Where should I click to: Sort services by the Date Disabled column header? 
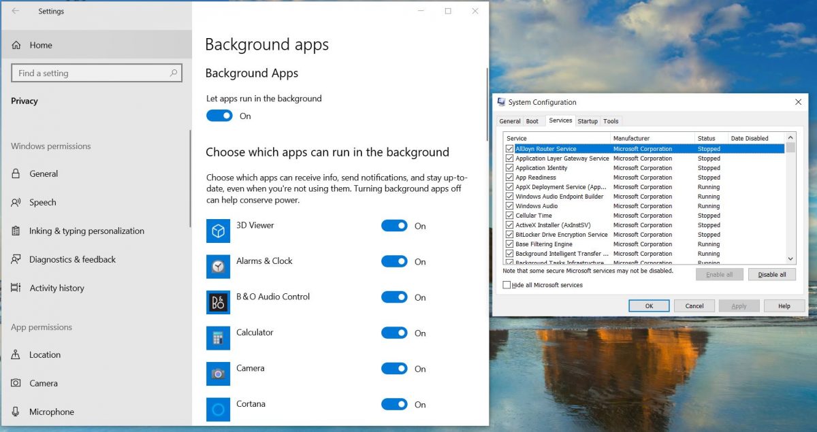point(756,138)
